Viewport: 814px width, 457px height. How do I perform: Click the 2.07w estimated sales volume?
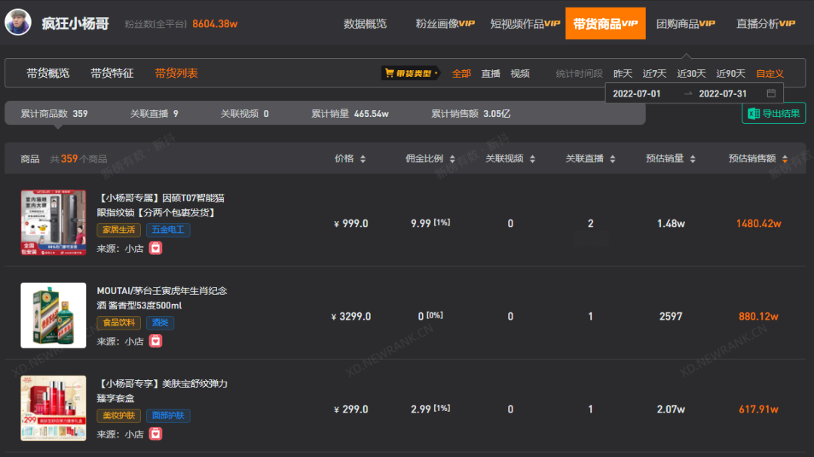(671, 409)
